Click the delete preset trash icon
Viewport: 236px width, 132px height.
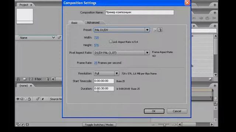(x=160, y=30)
